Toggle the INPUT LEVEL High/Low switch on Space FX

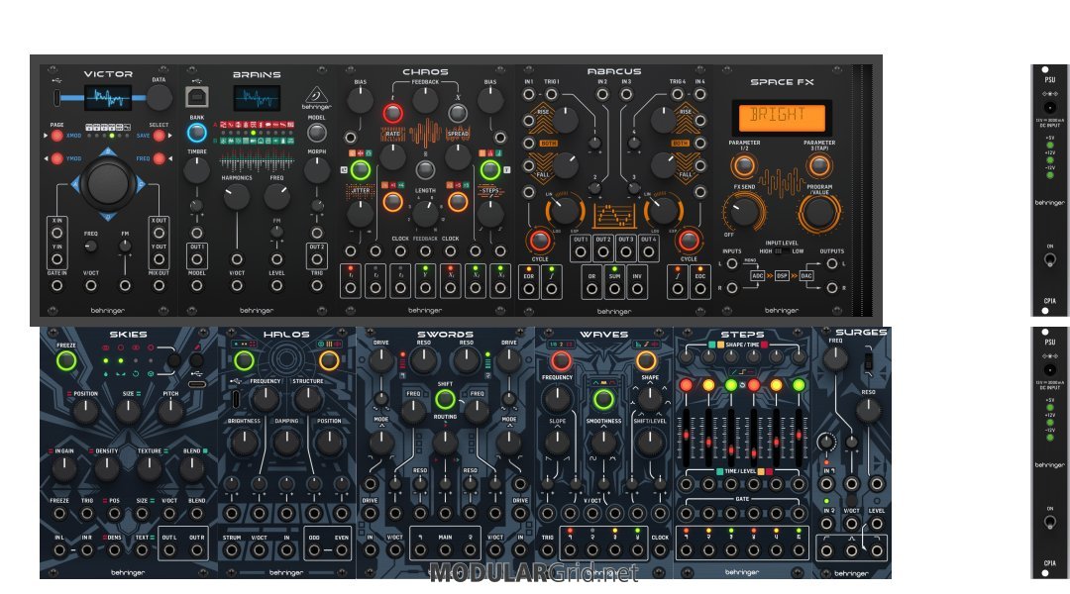tap(782, 251)
